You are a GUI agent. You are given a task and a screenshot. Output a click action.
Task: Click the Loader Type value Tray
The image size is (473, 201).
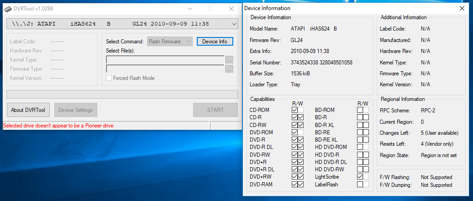295,85
